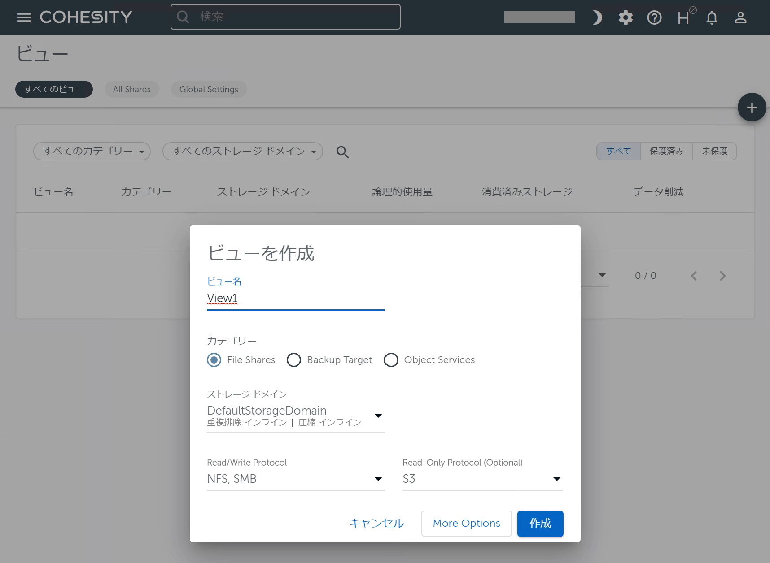
Task: Sort by ビュー名 column header
Action: pyautogui.click(x=53, y=192)
